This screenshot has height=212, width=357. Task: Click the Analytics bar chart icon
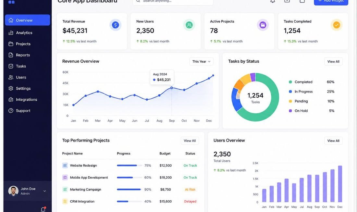point(11,33)
